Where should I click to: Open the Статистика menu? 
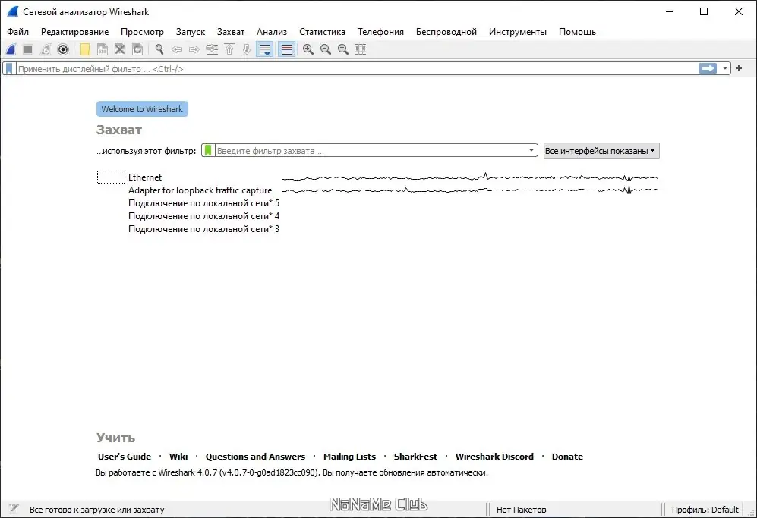click(322, 32)
